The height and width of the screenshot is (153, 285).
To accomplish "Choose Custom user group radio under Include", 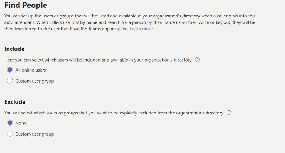I will (10, 81).
